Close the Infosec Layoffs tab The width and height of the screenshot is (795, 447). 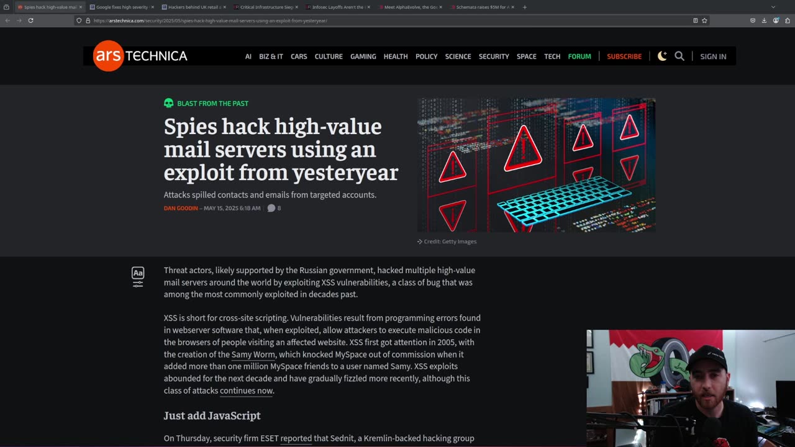click(x=368, y=7)
